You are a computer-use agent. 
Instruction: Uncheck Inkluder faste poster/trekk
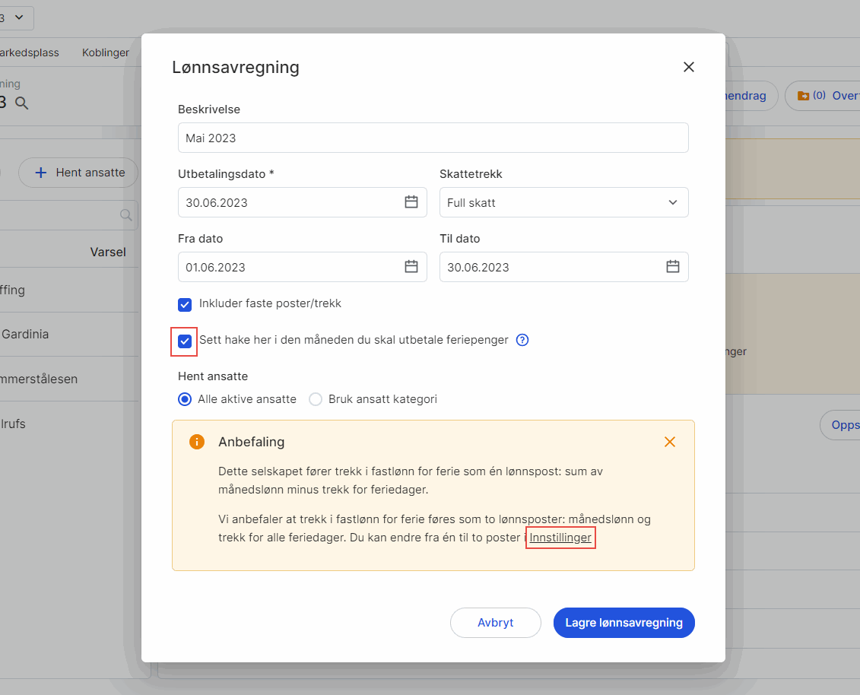click(185, 304)
